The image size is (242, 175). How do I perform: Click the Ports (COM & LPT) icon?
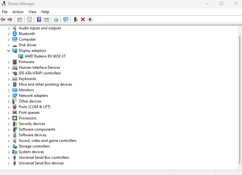tap(15, 107)
